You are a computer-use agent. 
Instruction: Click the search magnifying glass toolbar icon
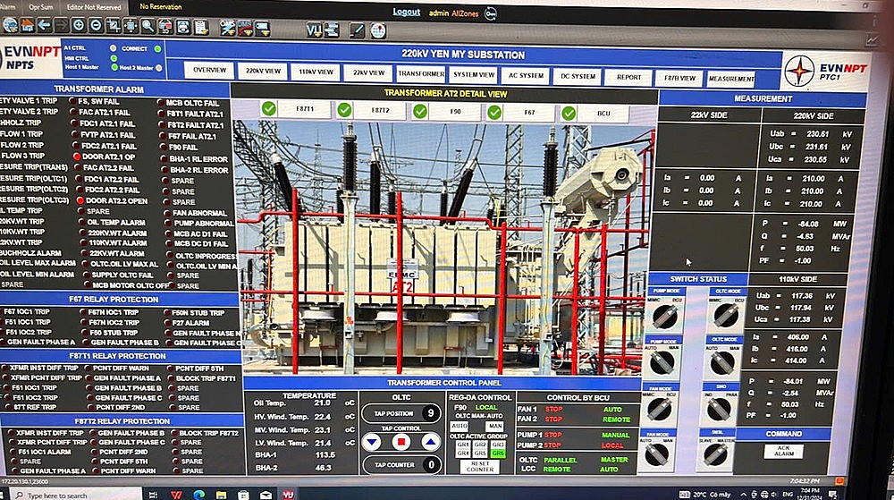(x=147, y=26)
